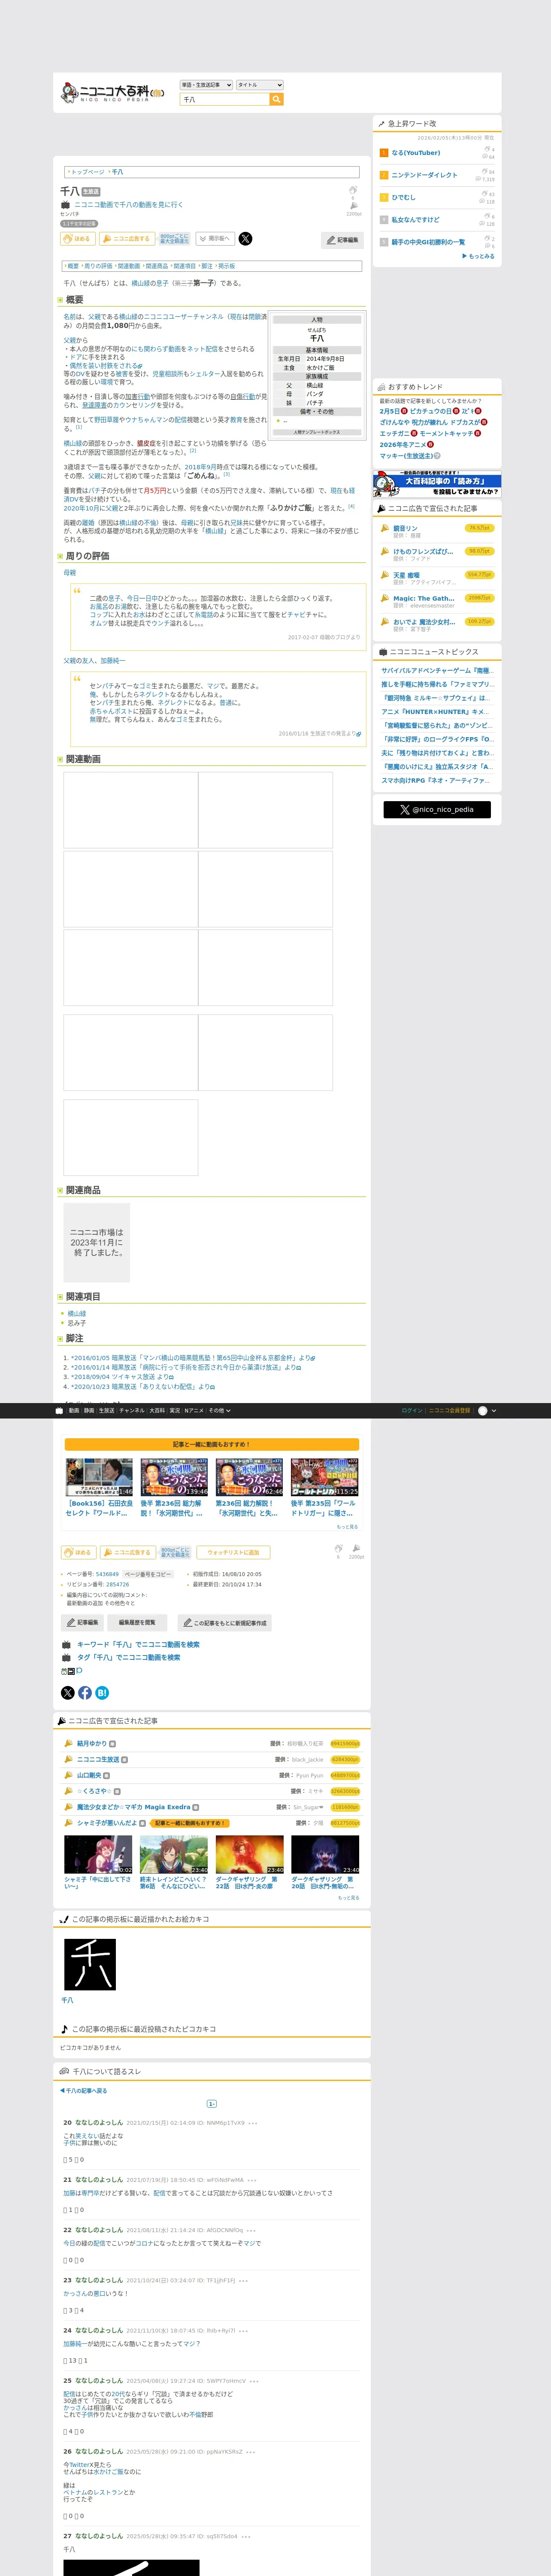Click もっとみる under trending words

tap(479, 256)
